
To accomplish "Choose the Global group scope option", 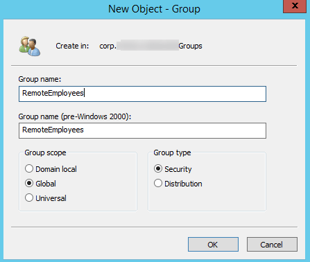I will (x=29, y=183).
